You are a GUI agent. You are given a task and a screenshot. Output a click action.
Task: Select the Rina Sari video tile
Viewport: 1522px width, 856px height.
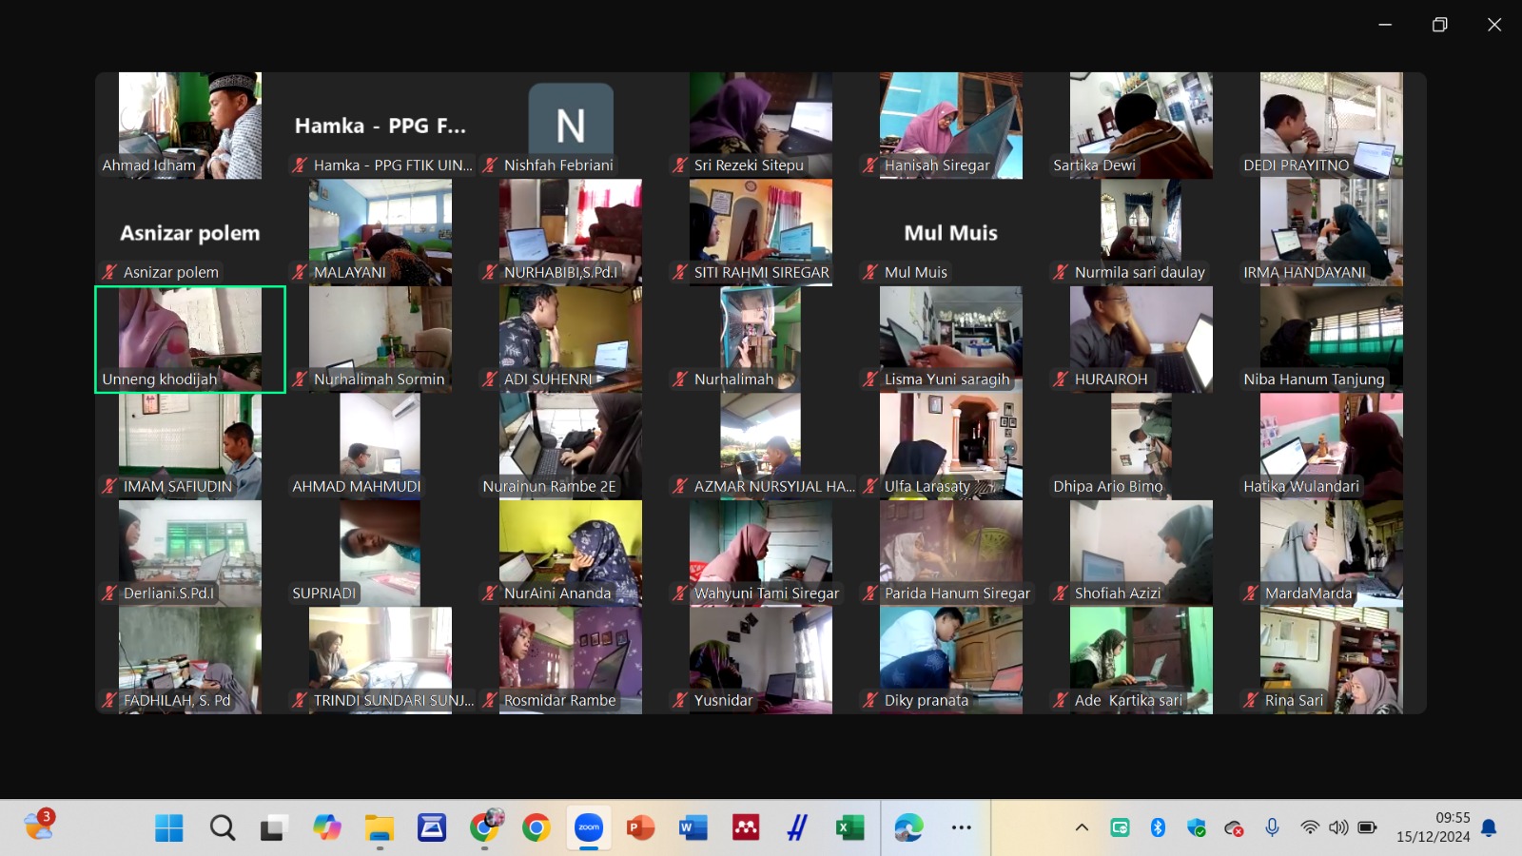tap(1332, 660)
